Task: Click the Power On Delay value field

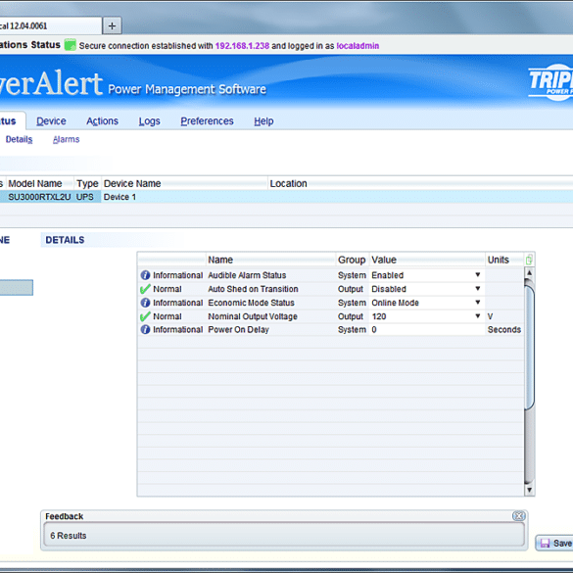Action: 427,330
